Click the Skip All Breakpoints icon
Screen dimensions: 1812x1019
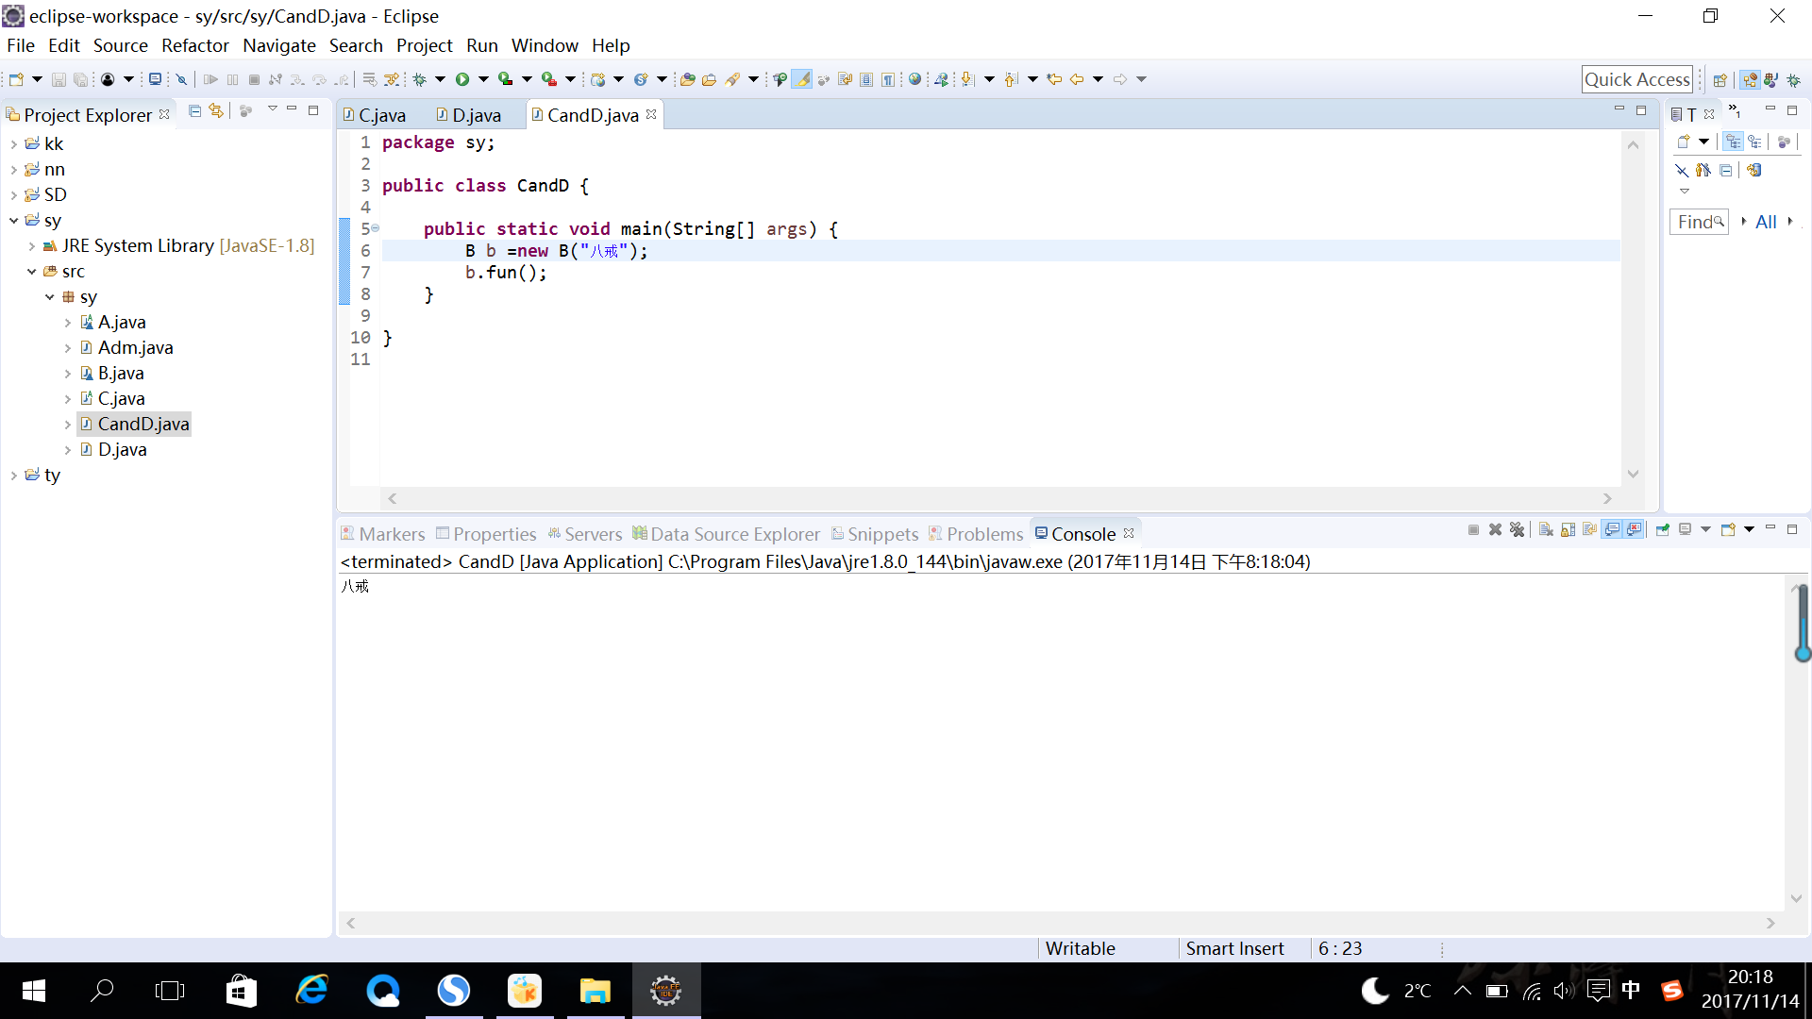[x=182, y=79]
